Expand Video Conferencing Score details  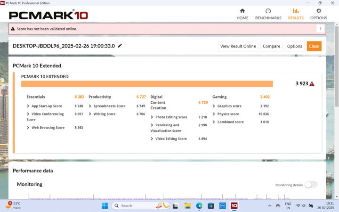28,114
